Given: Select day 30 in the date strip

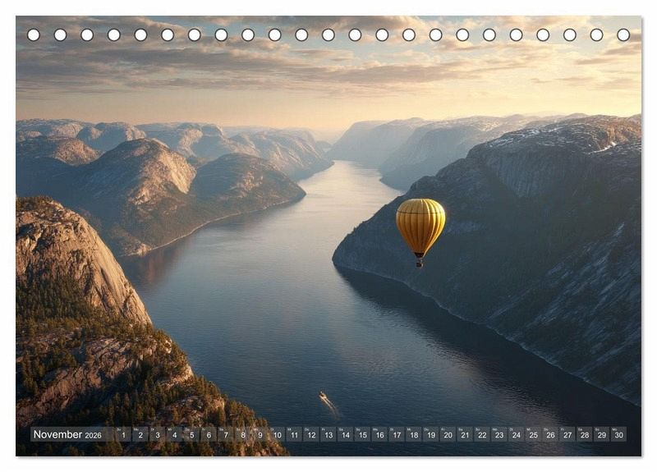Looking at the screenshot, I should (x=619, y=435).
